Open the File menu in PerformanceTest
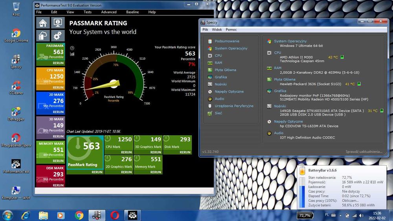The height and width of the screenshot is (221, 393). click(x=39, y=12)
